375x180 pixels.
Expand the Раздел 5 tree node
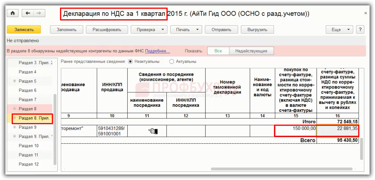[15, 81]
